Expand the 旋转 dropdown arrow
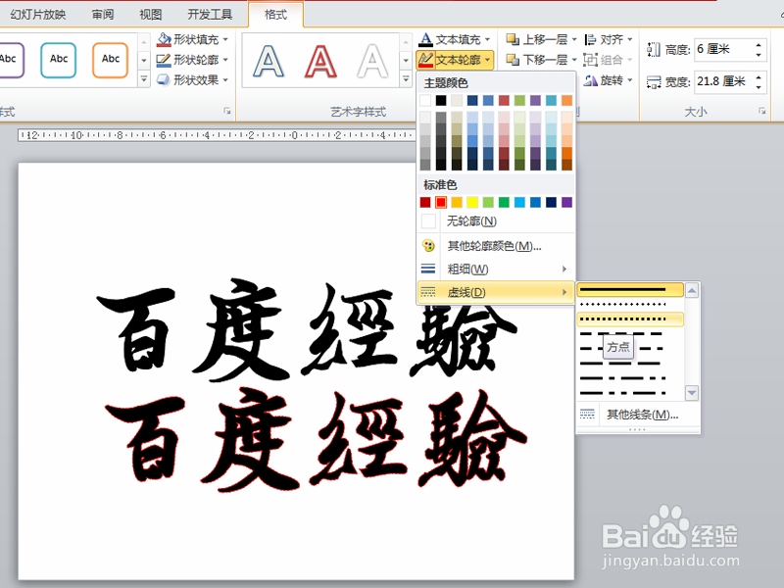Viewport: 784px width, 588px height. pos(629,80)
